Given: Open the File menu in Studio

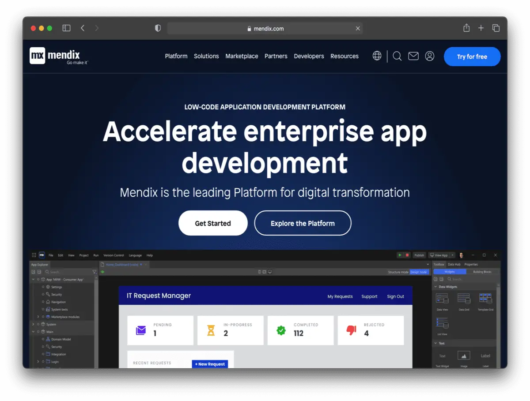Looking at the screenshot, I should pyautogui.click(x=51, y=255).
